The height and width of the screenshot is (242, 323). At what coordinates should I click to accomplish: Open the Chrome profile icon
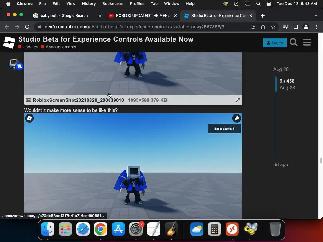point(306,27)
